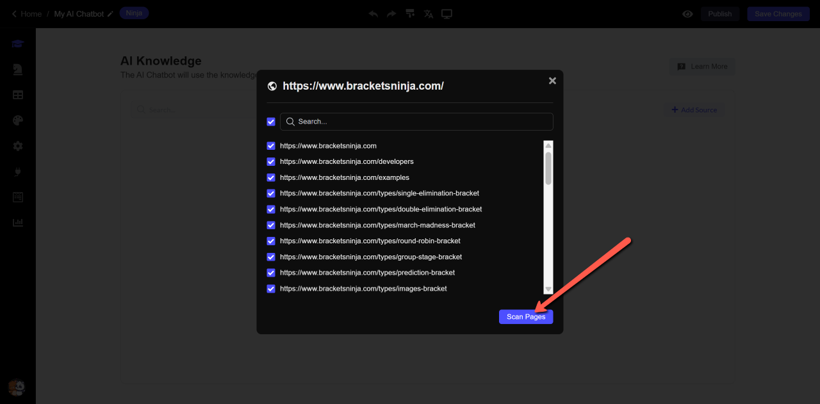
Task: Close the bracketsninja pages dialog
Action: 552,81
